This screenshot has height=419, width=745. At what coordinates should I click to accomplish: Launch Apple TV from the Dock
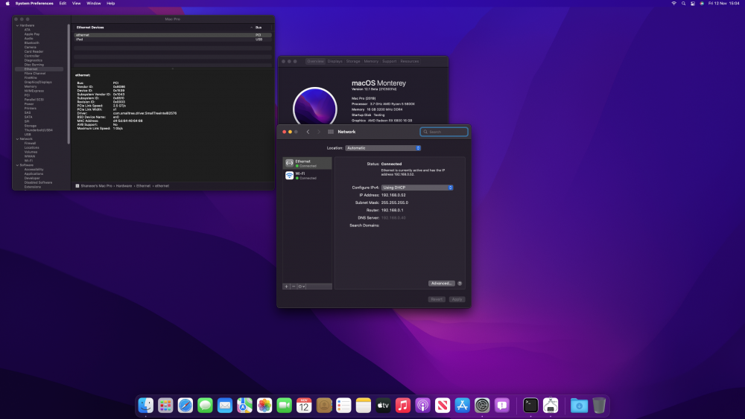click(x=384, y=406)
